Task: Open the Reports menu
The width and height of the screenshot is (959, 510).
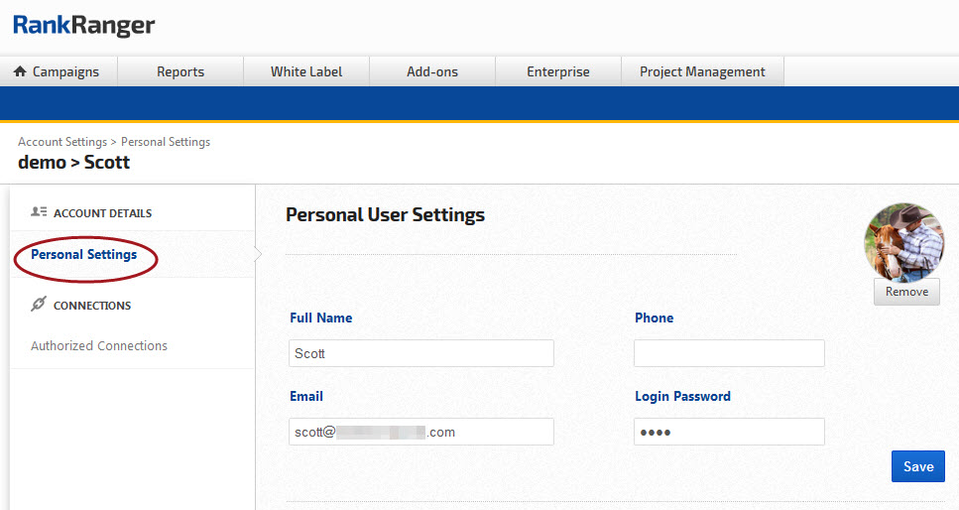Action: (x=180, y=71)
